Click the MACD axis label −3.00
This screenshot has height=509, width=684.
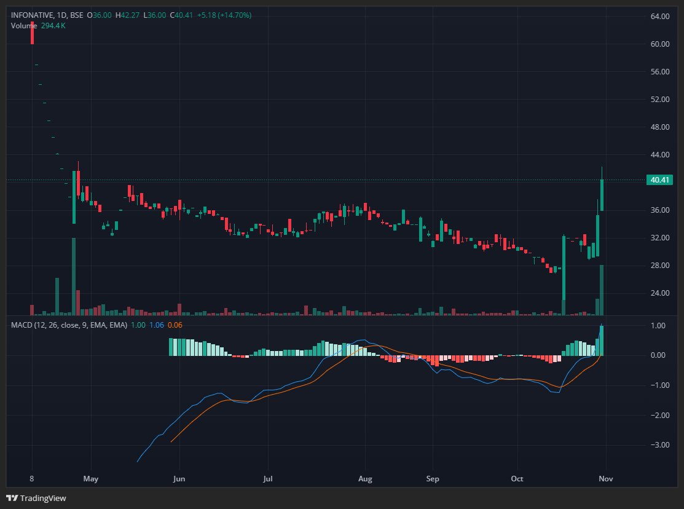pyautogui.click(x=659, y=445)
